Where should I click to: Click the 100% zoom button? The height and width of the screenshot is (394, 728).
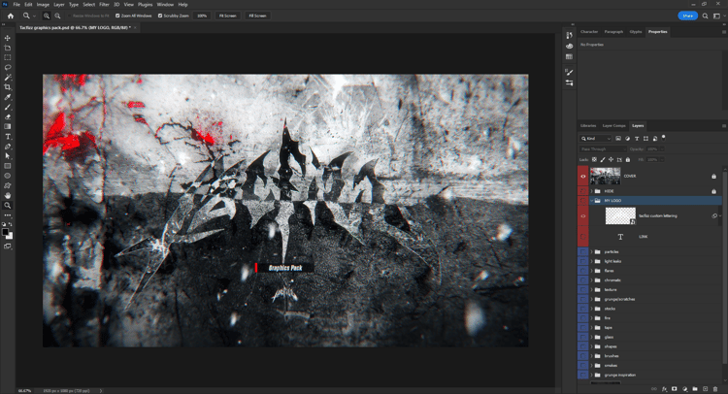(x=202, y=16)
